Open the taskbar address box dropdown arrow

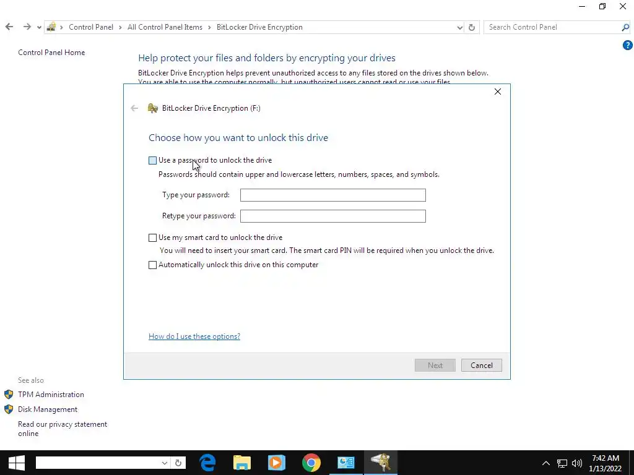coord(165,463)
